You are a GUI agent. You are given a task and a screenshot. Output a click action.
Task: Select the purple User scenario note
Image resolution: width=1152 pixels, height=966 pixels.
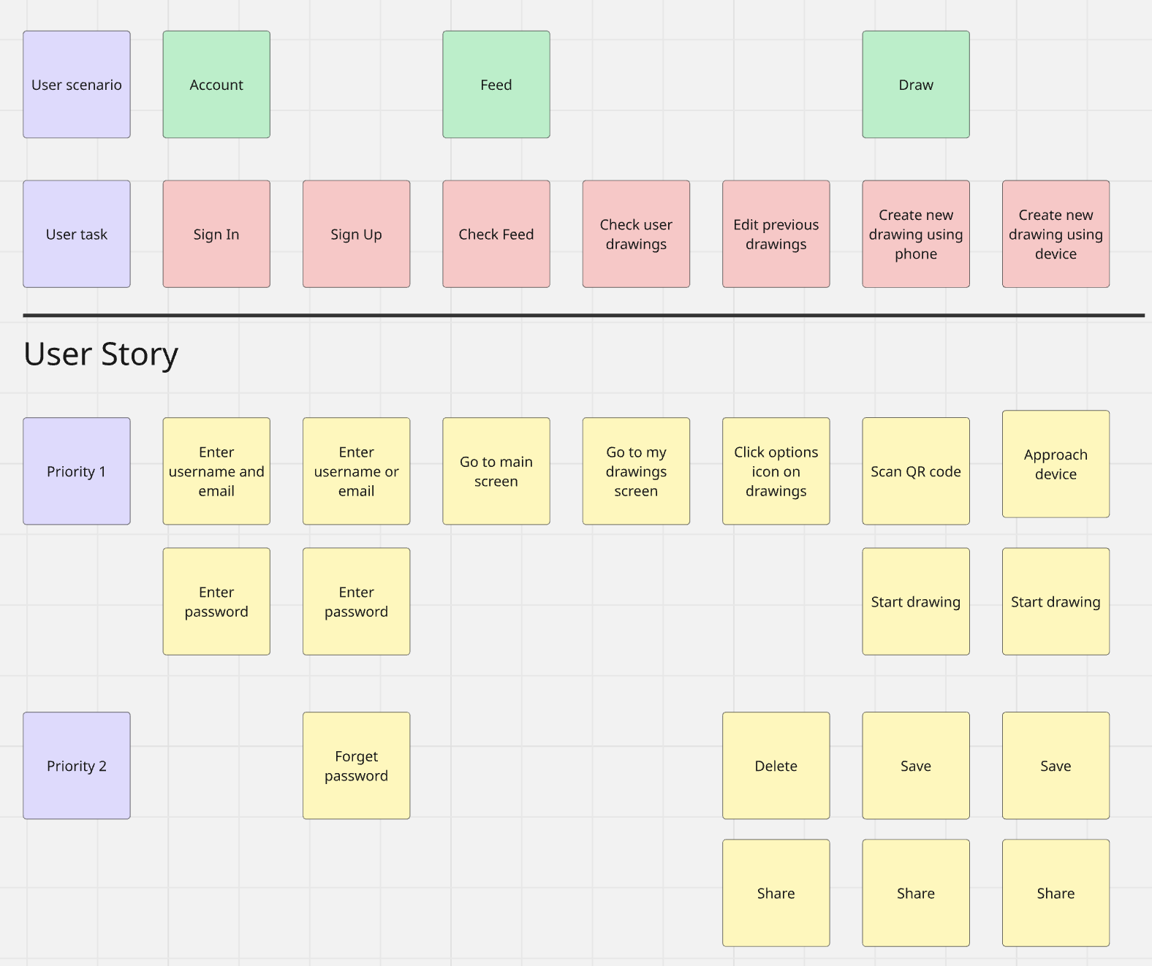pyautogui.click(x=77, y=85)
